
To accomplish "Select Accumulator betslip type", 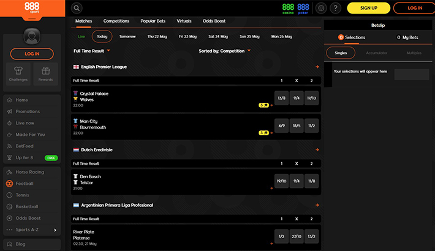I will [376, 53].
